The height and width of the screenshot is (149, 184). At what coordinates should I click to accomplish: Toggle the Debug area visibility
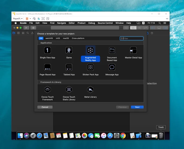point(159,28)
